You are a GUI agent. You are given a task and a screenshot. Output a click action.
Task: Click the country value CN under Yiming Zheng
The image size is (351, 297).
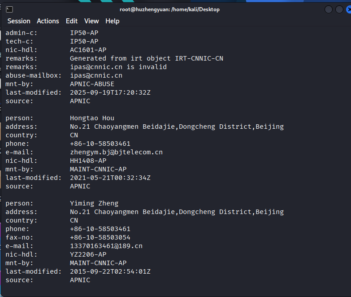[74, 220]
